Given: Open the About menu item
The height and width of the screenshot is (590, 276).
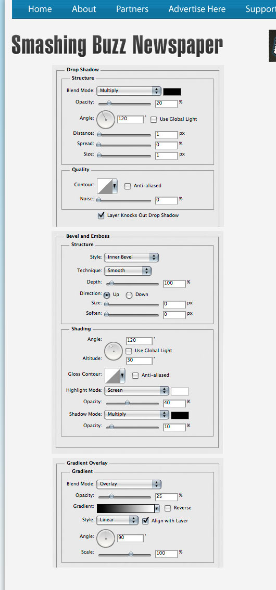Looking at the screenshot, I should 84,9.
